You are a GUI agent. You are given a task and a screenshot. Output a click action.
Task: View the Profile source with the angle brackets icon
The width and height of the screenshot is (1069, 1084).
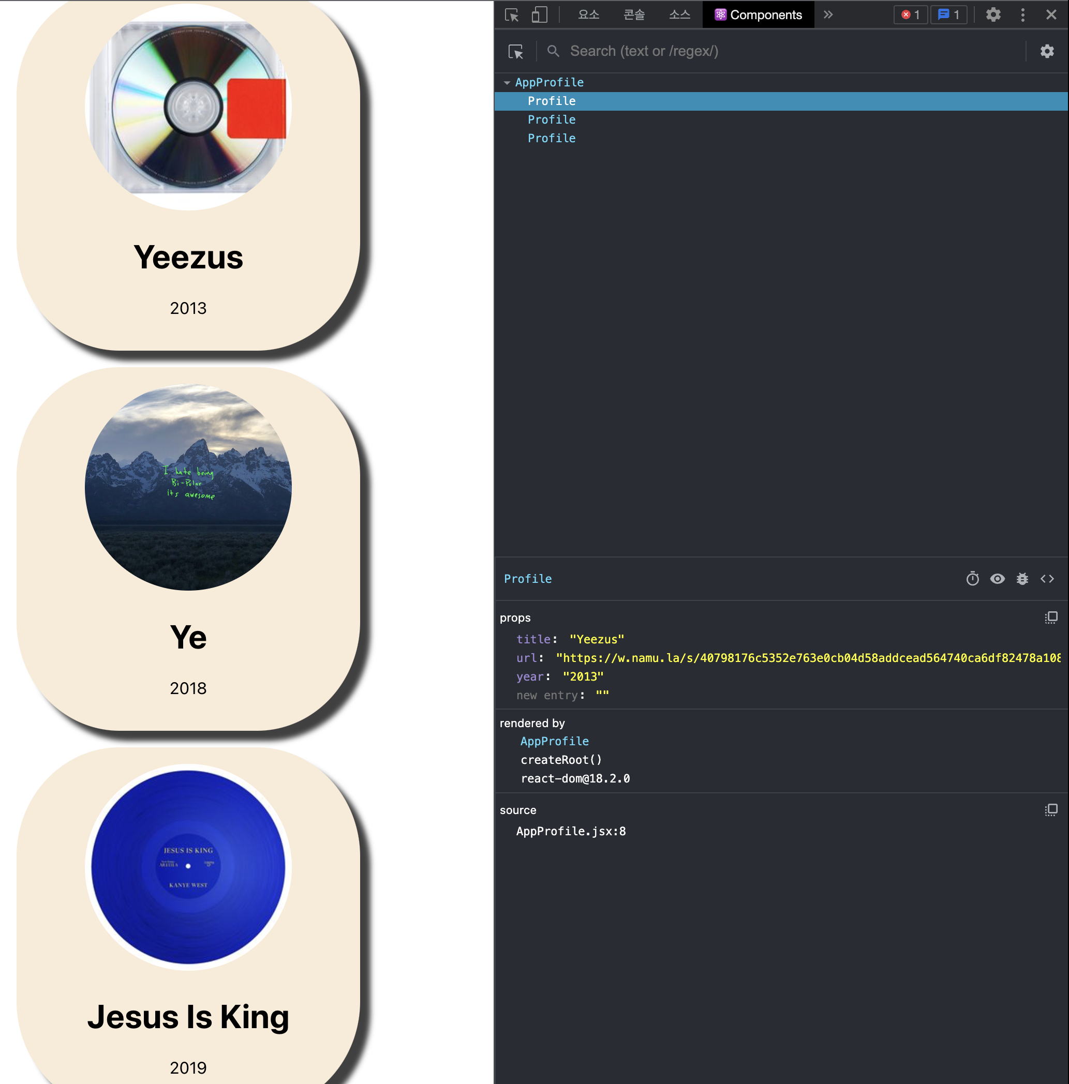[1047, 579]
